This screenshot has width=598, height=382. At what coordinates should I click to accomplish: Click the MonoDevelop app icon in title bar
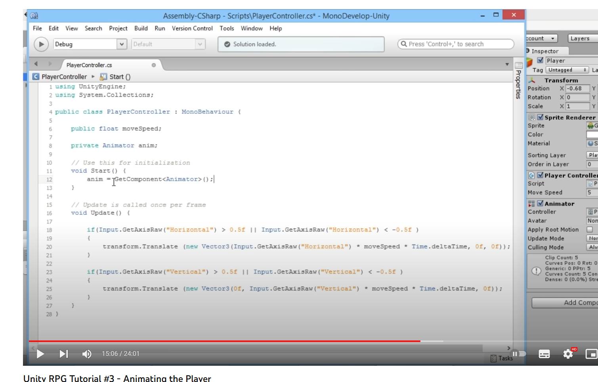coord(34,15)
